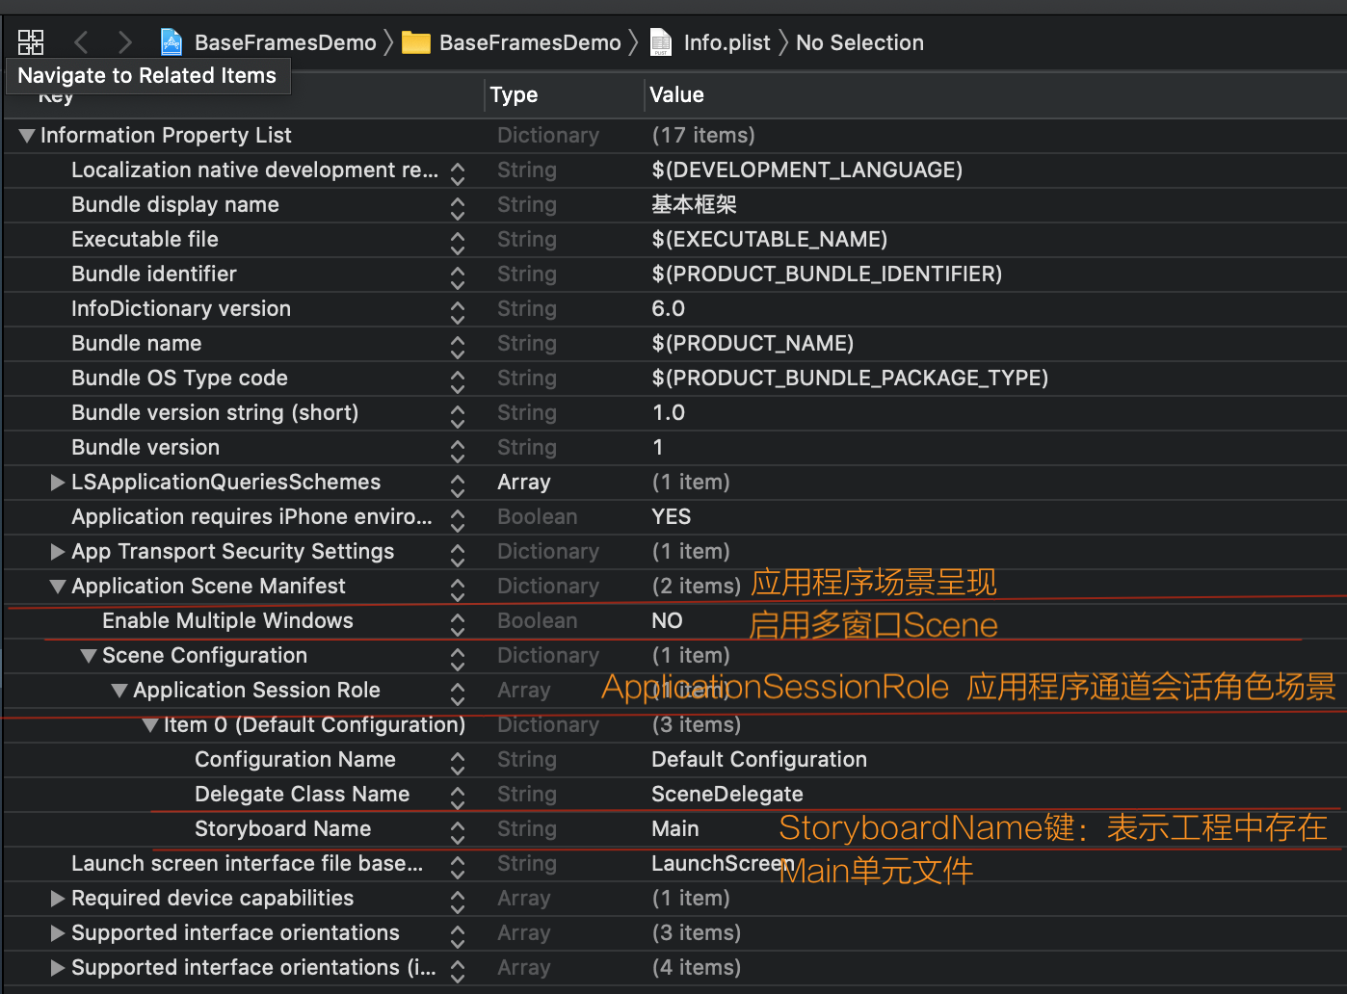Click the LaunchScreen value

click(x=722, y=864)
